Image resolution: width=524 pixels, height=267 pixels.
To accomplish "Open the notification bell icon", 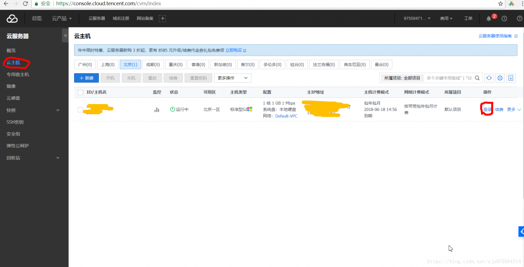I will 489,18.
